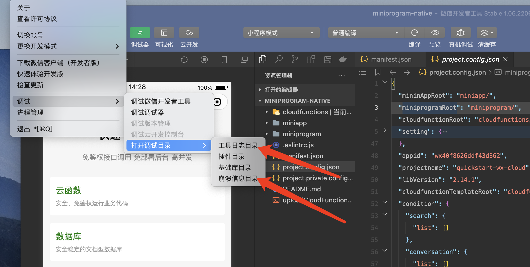The height and width of the screenshot is (267, 530).
Task: Fold the condition block at line 52
Action: pos(385,202)
